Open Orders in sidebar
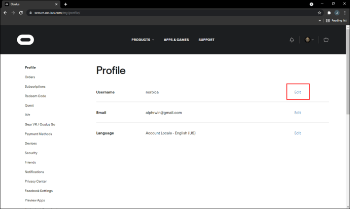 point(30,77)
